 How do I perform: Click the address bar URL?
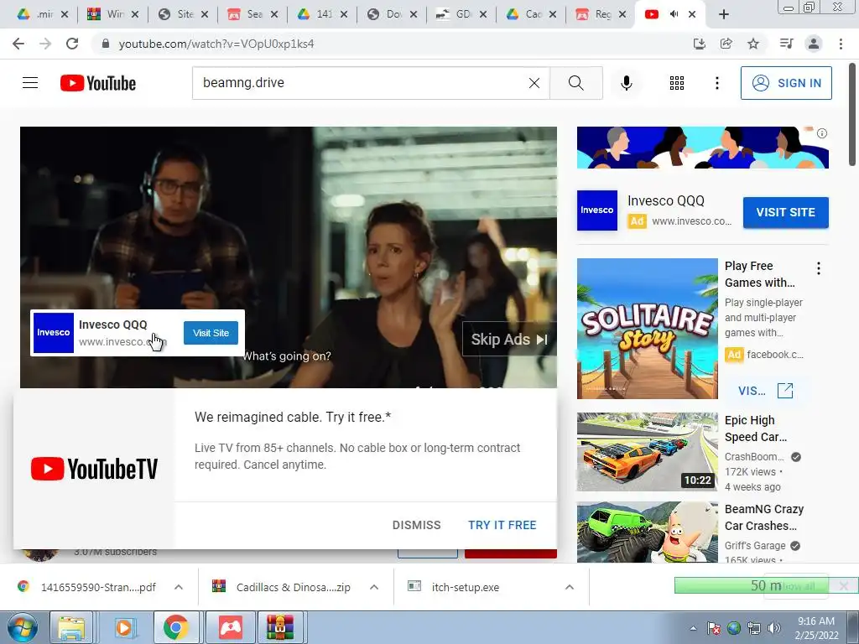coord(216,44)
